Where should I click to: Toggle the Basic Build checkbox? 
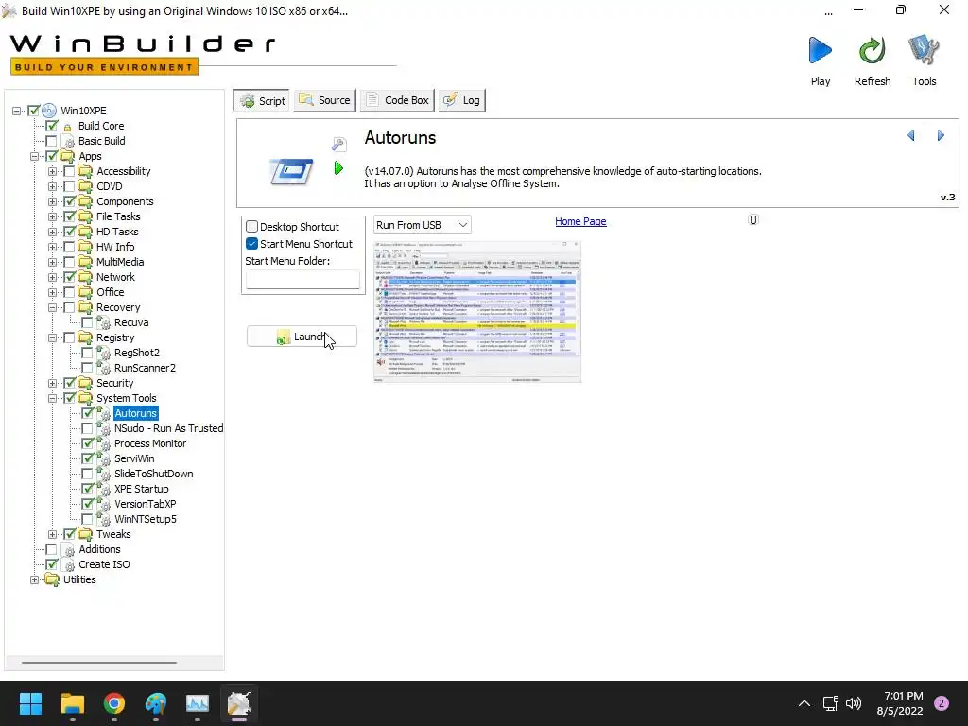coord(51,142)
